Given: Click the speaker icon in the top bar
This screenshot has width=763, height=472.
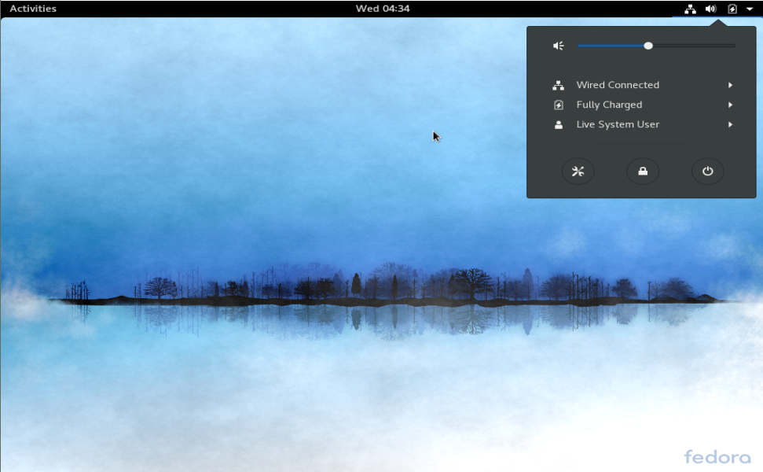Looking at the screenshot, I should [x=710, y=9].
